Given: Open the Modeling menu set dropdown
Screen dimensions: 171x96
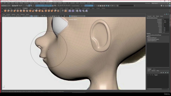Looking at the screenshot, I should (5, 6).
